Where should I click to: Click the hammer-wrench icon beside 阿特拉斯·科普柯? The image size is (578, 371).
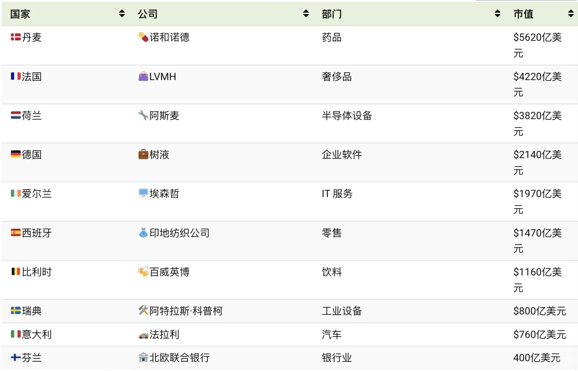pyautogui.click(x=143, y=311)
